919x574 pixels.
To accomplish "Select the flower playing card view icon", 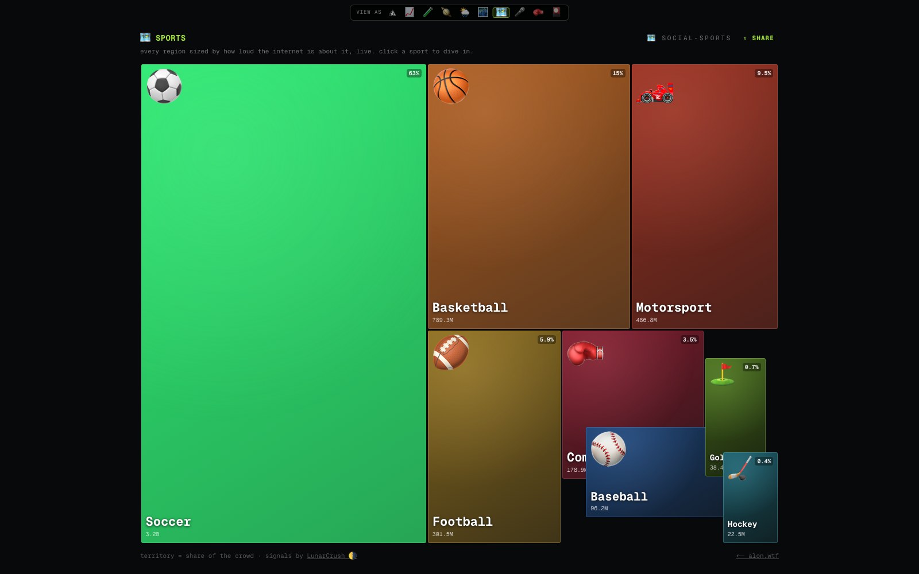I will [557, 12].
